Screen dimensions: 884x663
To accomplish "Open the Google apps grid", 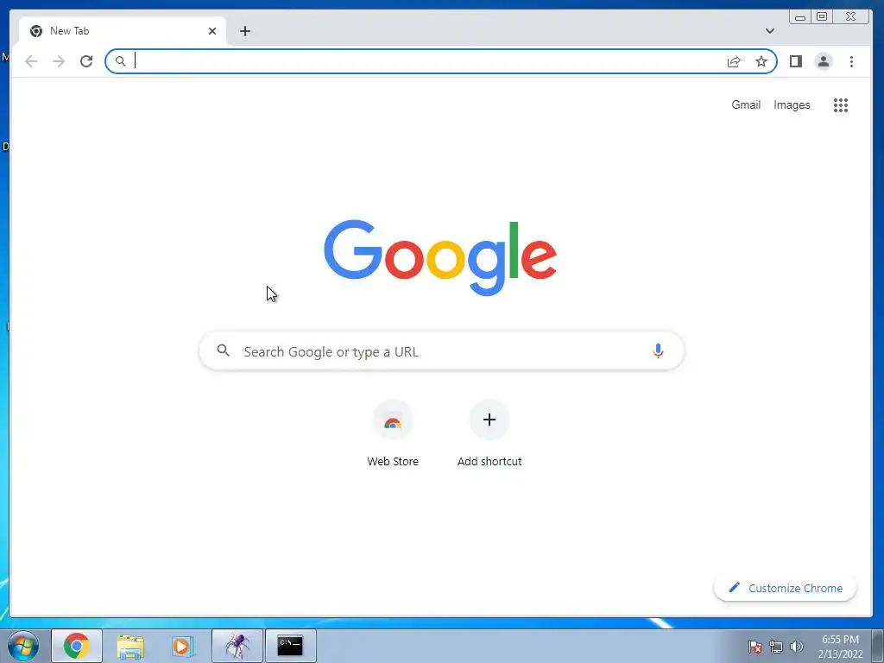I will [x=841, y=104].
